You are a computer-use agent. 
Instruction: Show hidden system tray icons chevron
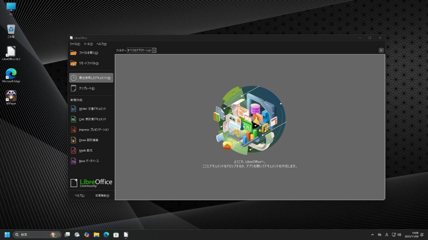[x=372, y=235]
